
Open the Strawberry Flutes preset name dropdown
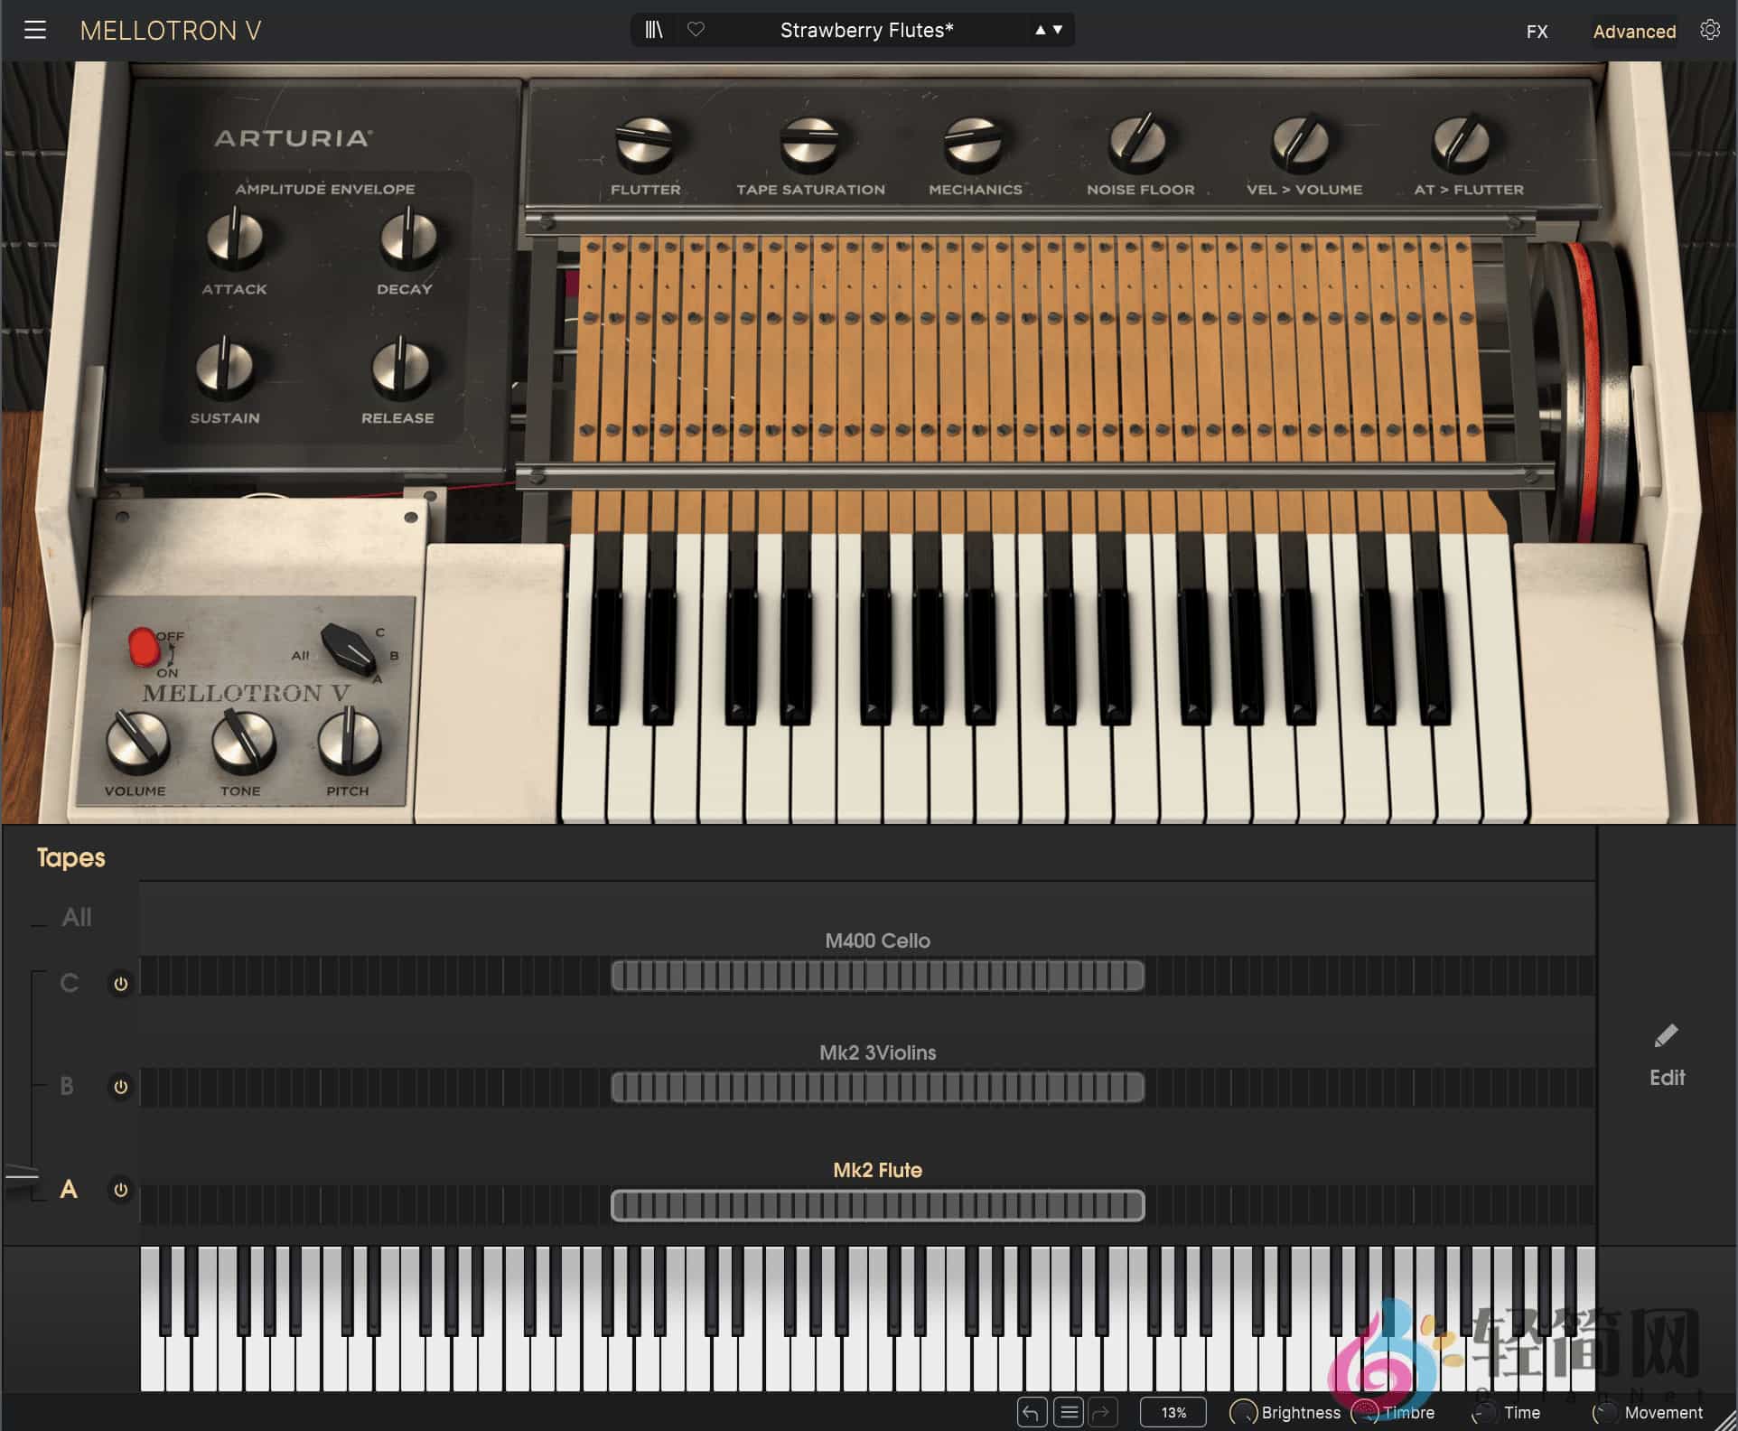865,29
